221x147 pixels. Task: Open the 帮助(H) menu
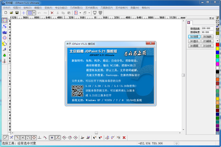point(145,7)
